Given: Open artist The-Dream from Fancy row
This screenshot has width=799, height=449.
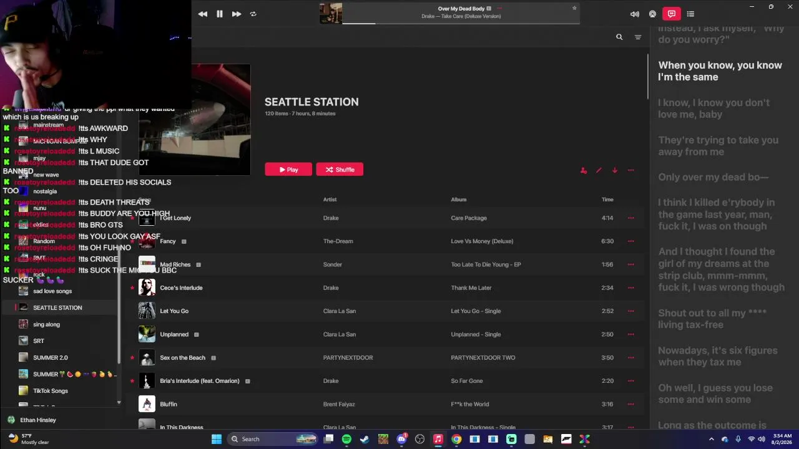Looking at the screenshot, I should point(338,241).
